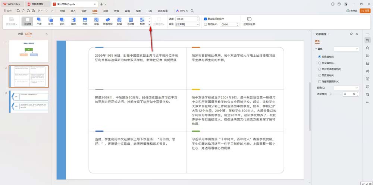This screenshot has width=373, height=185.
Task: Open dropdown next to new tab plus
Action: point(106,4)
